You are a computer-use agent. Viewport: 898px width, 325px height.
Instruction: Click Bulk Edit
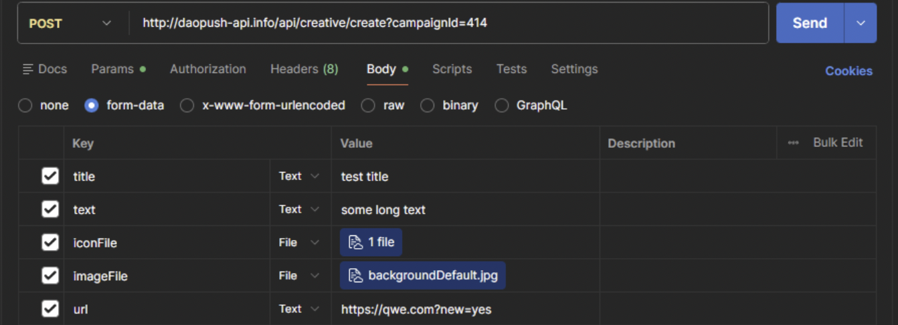tap(838, 142)
